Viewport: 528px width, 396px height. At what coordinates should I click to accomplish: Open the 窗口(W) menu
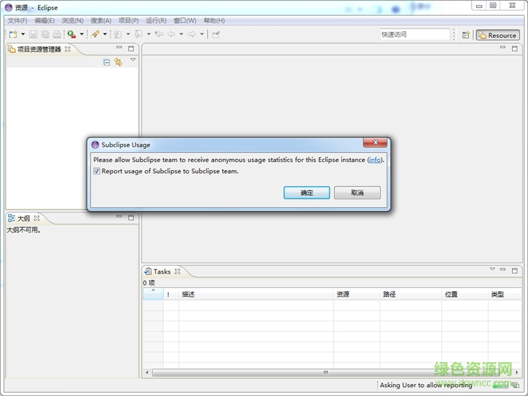click(185, 21)
